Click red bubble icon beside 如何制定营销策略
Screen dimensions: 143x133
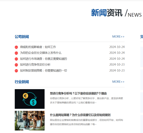pos(16,71)
